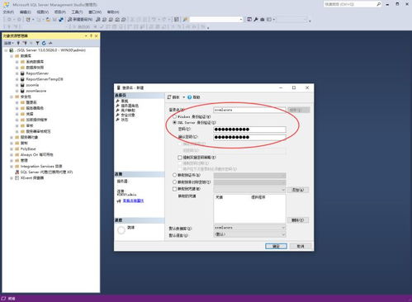This screenshot has width=412, height=302.
Task: Switch to 状态 Status page in dialog
Action: pyautogui.click(x=125, y=120)
